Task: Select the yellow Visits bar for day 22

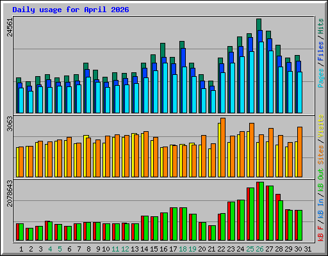Action: [219, 150]
